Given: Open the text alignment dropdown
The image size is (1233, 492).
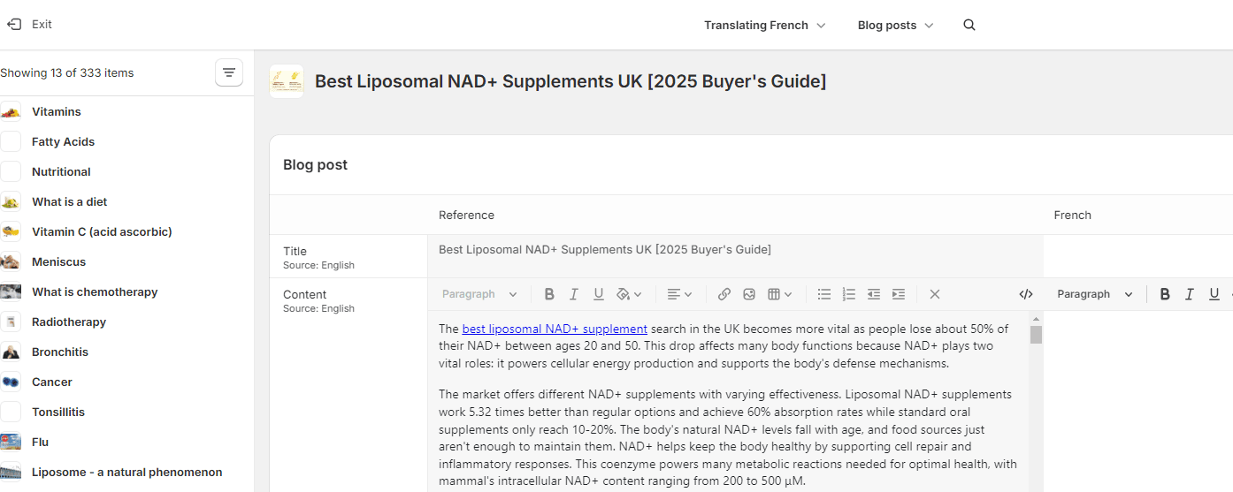Looking at the screenshot, I should point(679,294).
